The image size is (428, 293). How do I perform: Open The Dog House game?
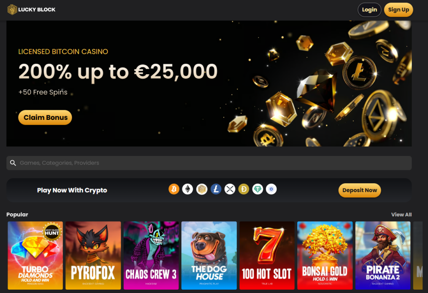pos(209,255)
